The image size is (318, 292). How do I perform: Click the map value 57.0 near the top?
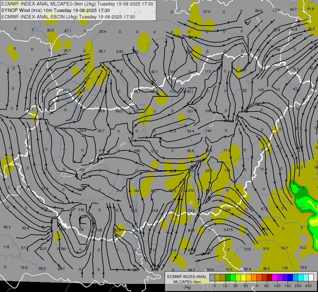click(x=207, y=12)
